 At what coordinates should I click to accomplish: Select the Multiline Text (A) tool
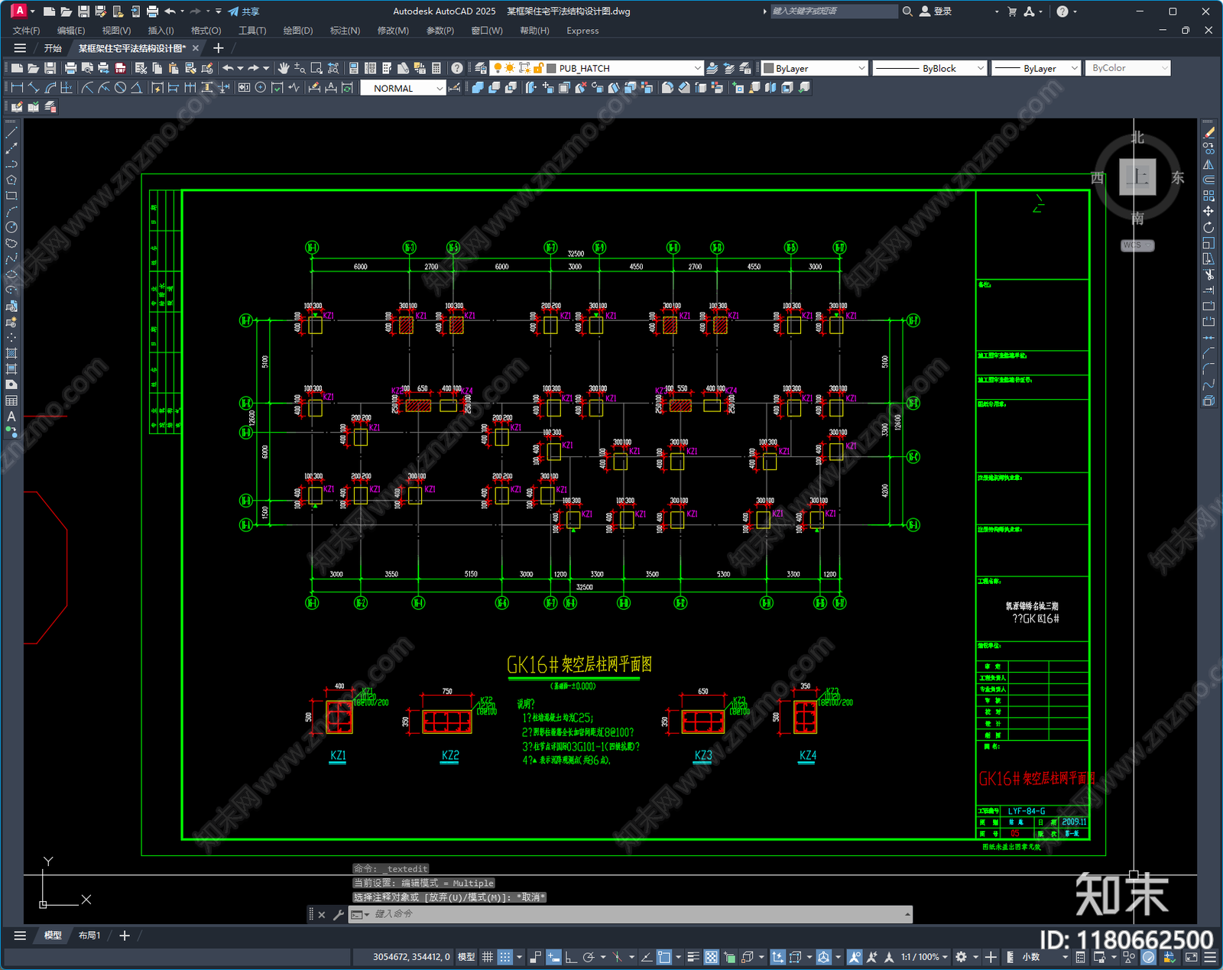11,417
